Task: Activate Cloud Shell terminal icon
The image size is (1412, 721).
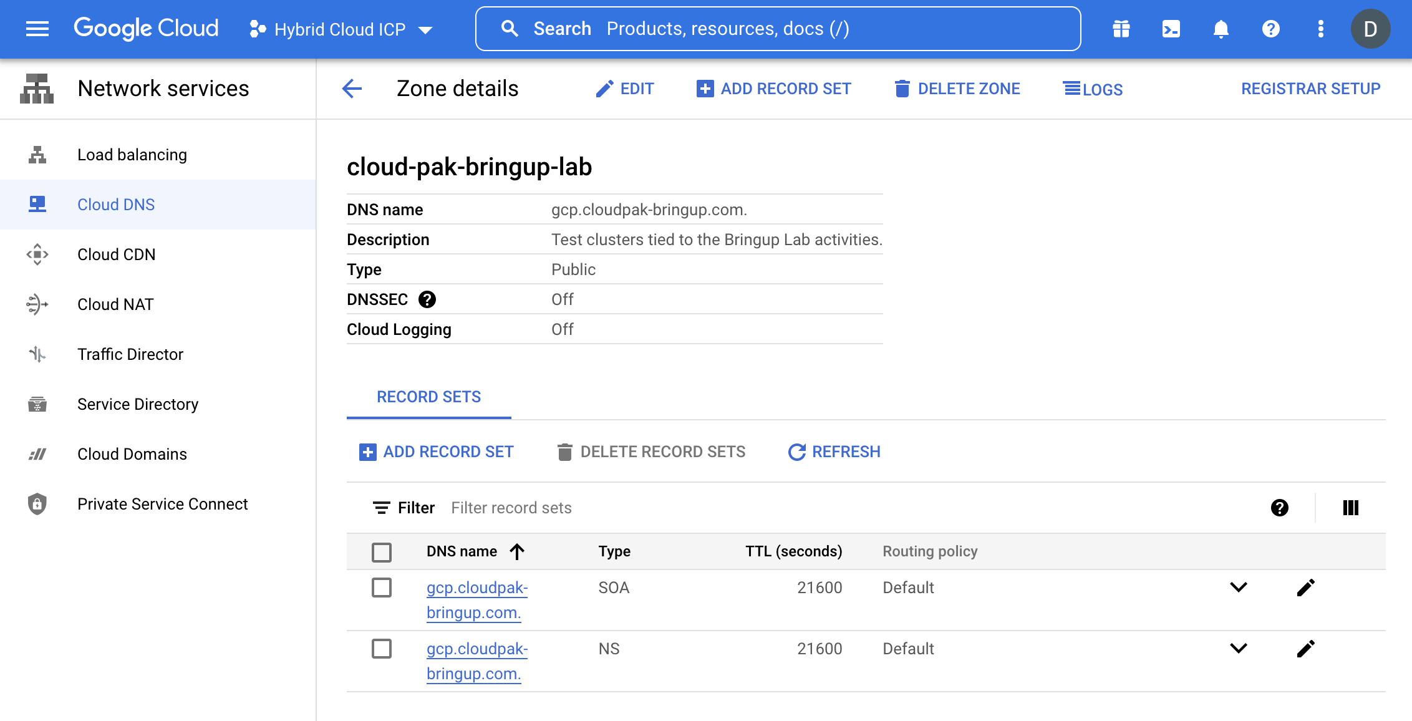Action: point(1171,29)
